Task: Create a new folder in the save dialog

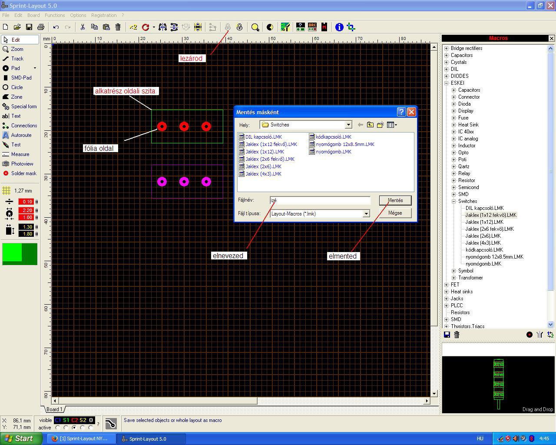Action: pos(380,125)
